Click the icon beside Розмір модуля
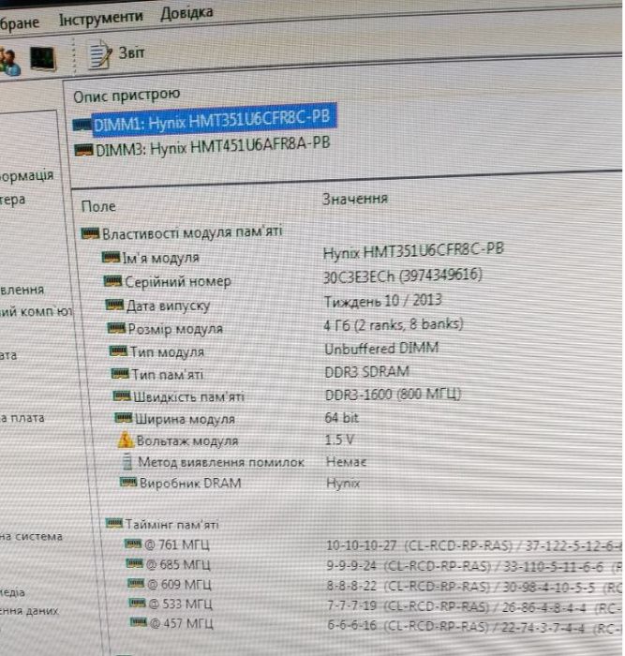The width and height of the screenshot is (625, 656). [116, 328]
